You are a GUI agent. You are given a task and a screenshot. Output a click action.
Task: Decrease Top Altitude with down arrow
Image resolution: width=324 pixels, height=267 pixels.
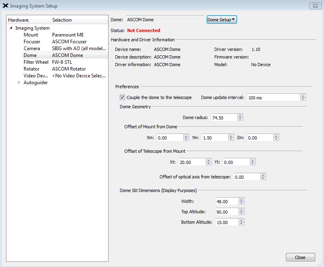(x=241, y=213)
